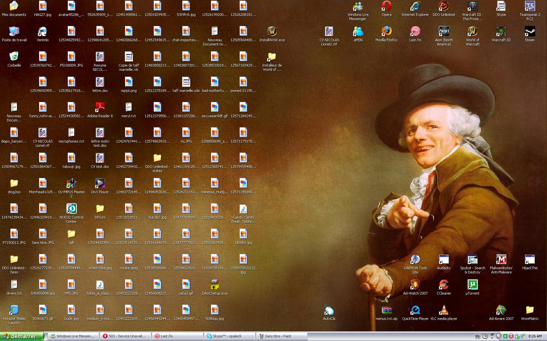Screen dimensions: 547x341
Task: Launch the Ventrilo shortcut
Action: (43, 34)
